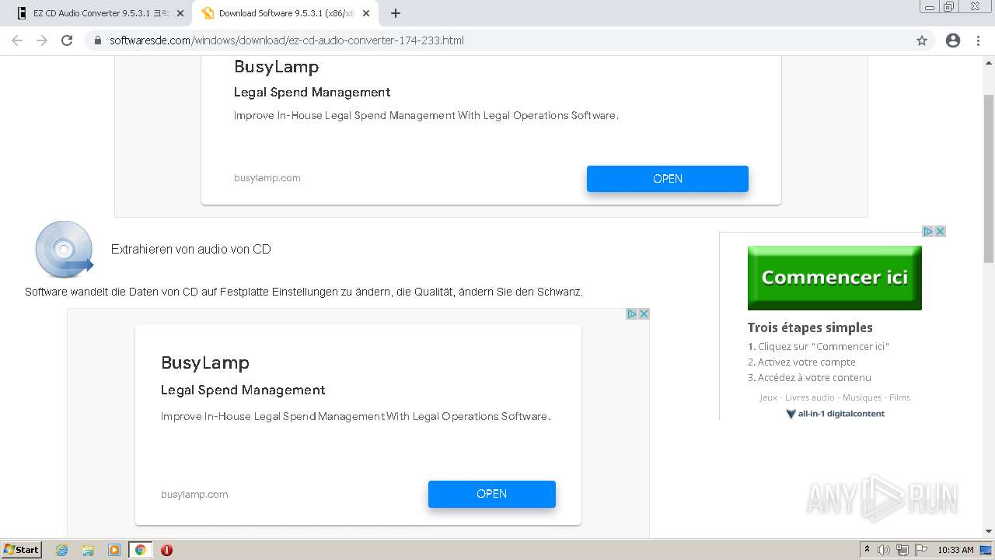Click the all-in-1 digitalcontent logo
Viewport: 995px width, 560px height.
click(x=835, y=414)
